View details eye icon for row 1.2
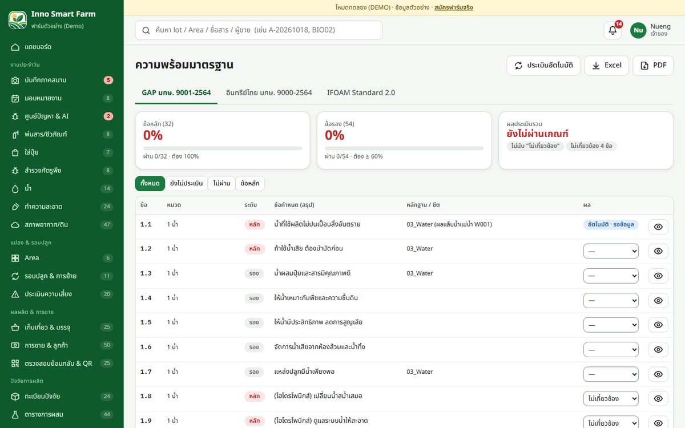685x428 pixels. (658, 252)
